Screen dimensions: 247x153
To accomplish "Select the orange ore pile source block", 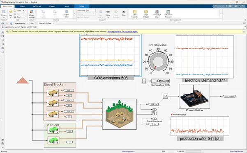I will pyautogui.click(x=23, y=81).
